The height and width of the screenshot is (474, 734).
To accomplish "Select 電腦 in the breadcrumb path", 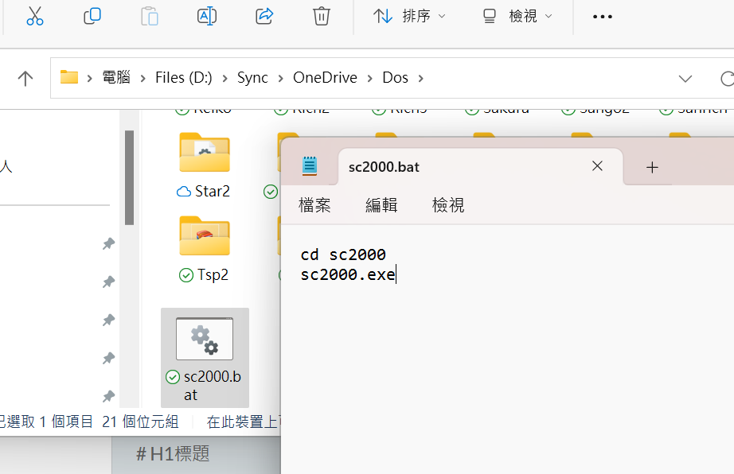I will [x=116, y=78].
